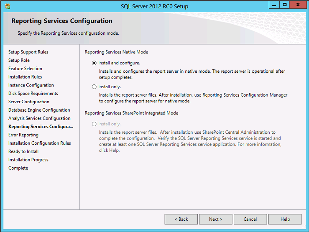Select Installation Rules step in sidebar
This screenshot has width=309, height=232.
pyautogui.click(x=25, y=77)
